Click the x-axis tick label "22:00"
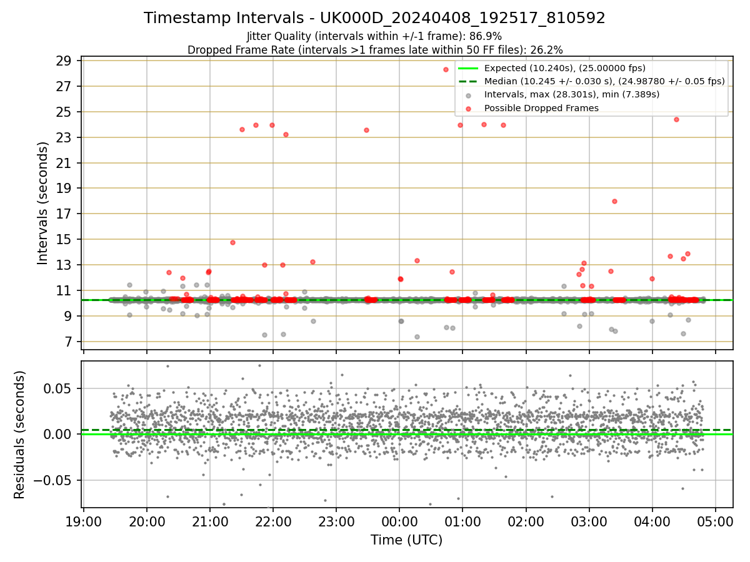 coord(273,521)
